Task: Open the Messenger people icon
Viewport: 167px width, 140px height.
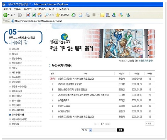Action: (128, 15)
